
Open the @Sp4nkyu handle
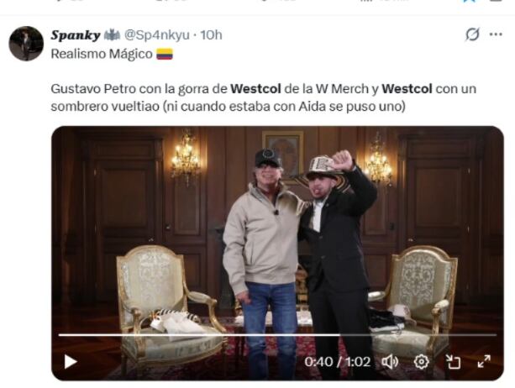156,34
